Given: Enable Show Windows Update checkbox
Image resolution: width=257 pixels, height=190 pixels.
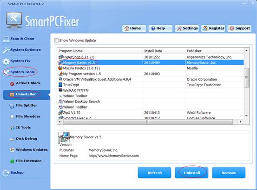Looking at the screenshot, I should point(56,40).
